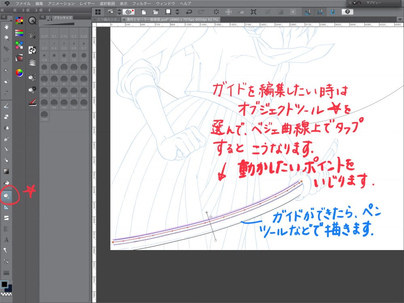This screenshot has width=404, height=303.
Task: Open the アニメーション menu
Action: 61,4
